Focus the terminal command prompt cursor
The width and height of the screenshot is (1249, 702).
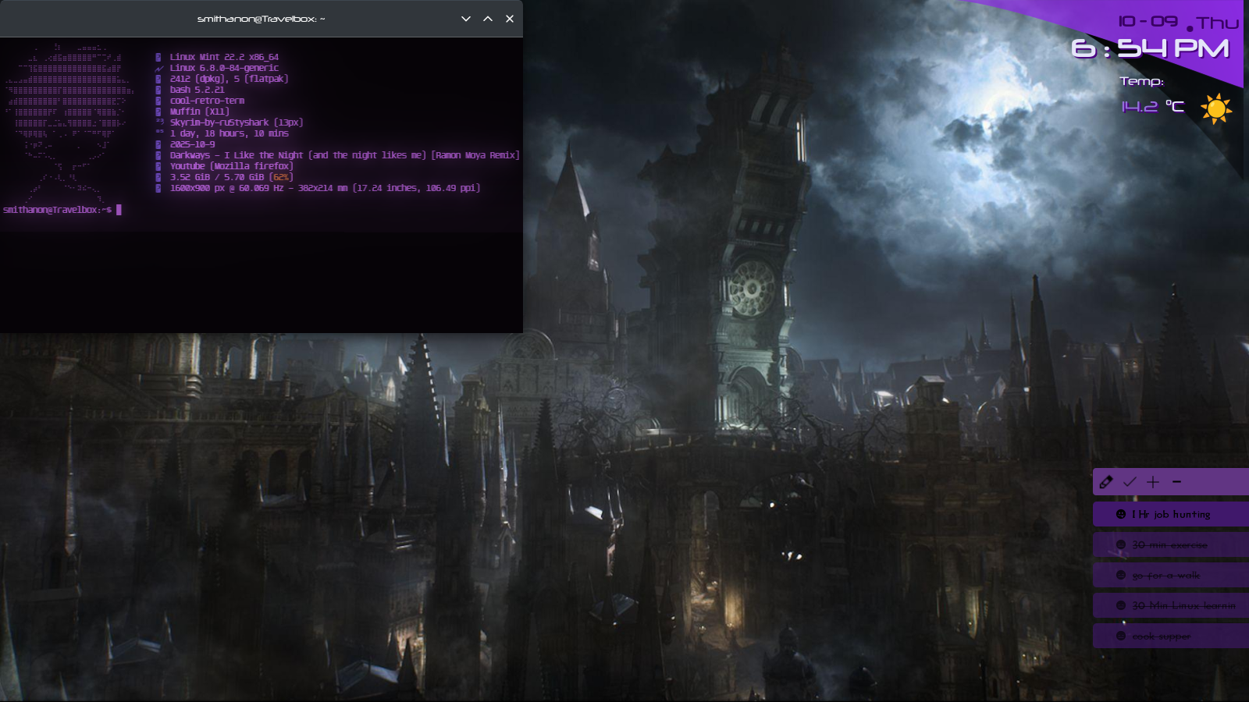pos(119,210)
